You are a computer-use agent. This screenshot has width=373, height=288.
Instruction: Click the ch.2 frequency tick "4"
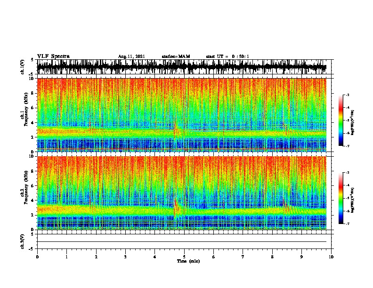pyautogui.click(x=33, y=200)
